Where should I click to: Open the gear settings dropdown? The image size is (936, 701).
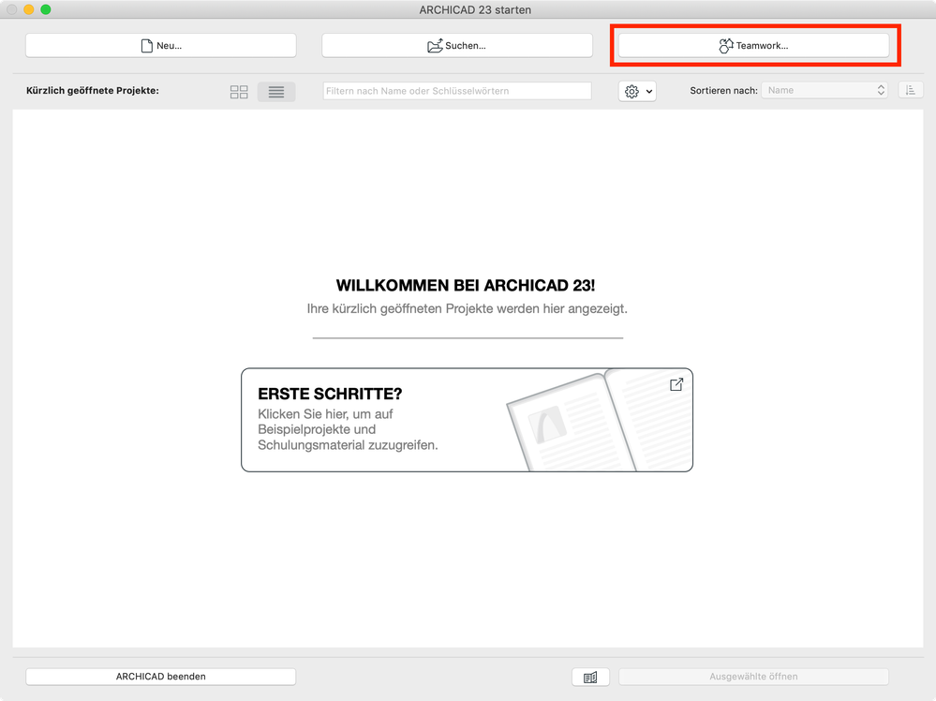(637, 91)
